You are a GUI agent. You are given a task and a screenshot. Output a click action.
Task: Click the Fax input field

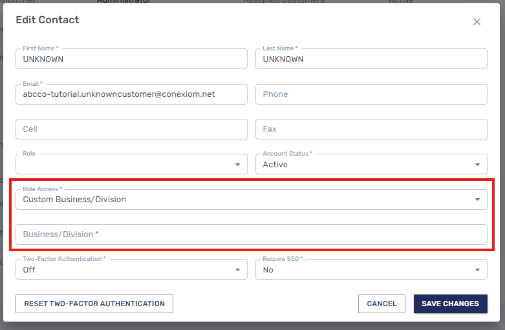point(371,129)
